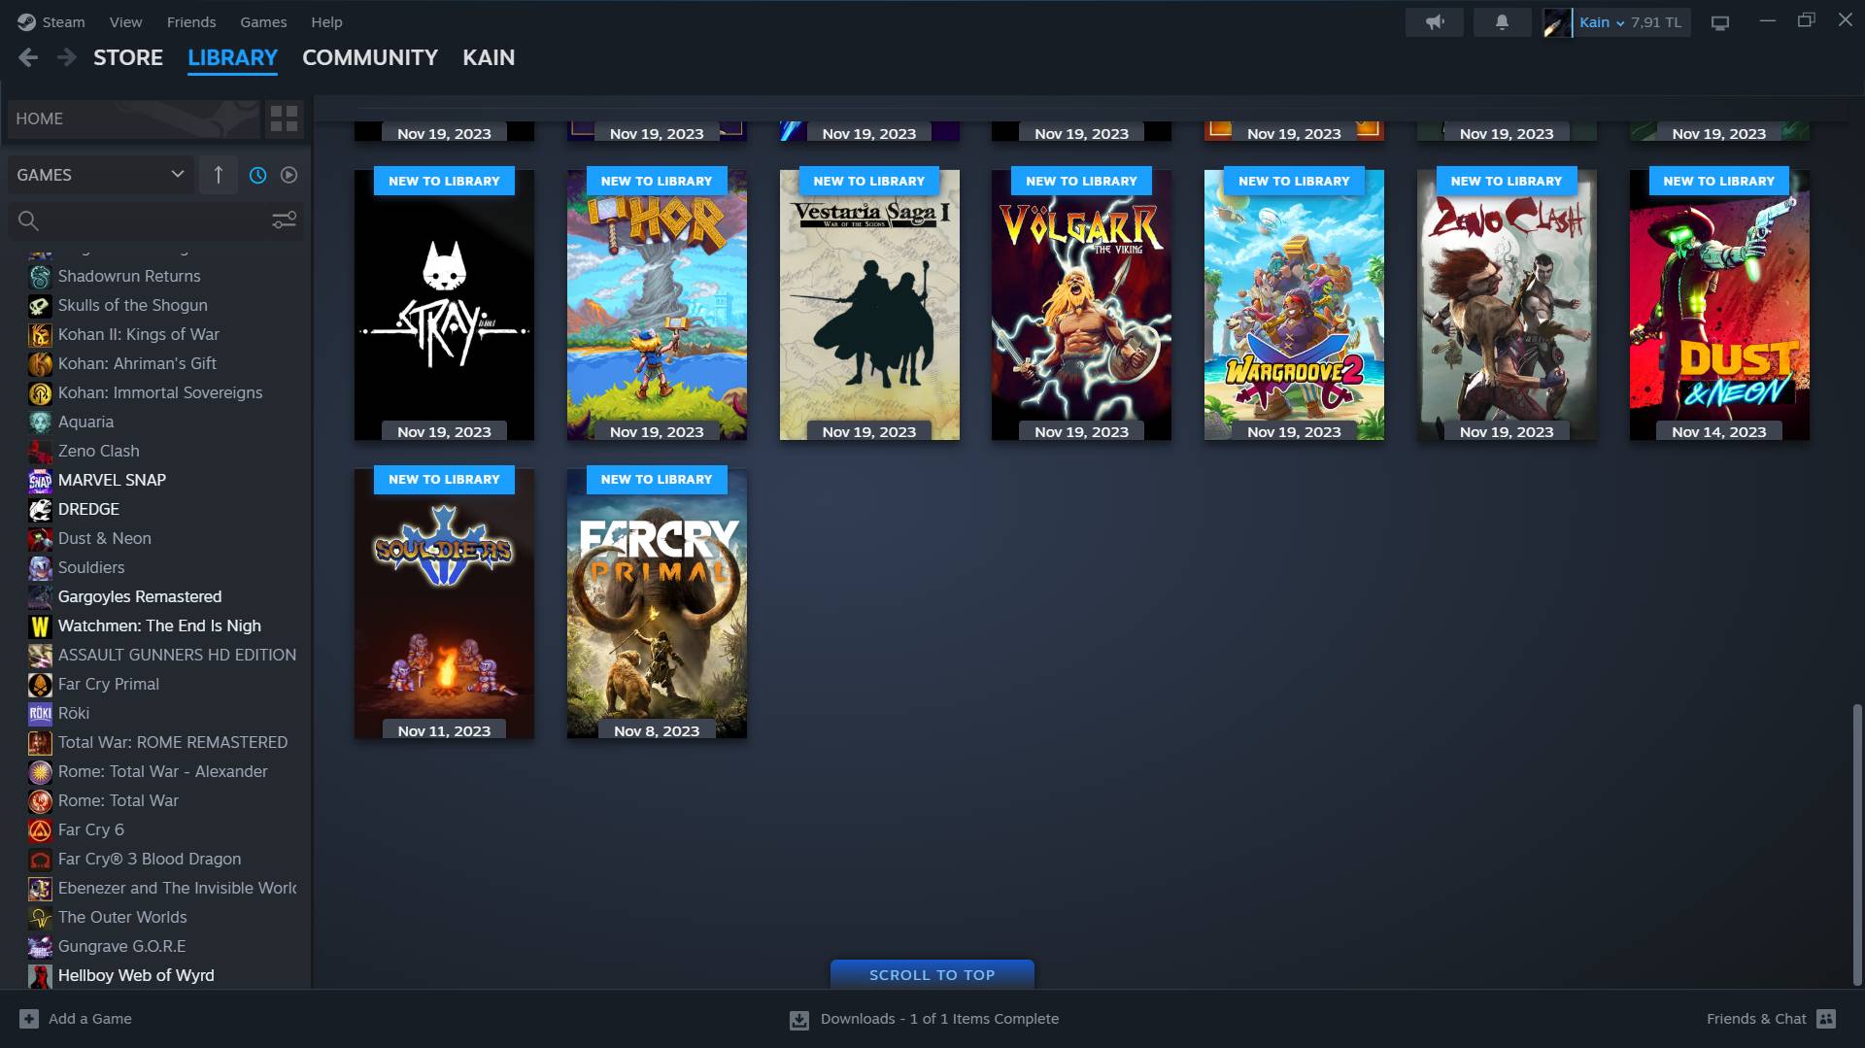
Task: Expand the GAMES filter dropdown
Action: [x=100, y=175]
